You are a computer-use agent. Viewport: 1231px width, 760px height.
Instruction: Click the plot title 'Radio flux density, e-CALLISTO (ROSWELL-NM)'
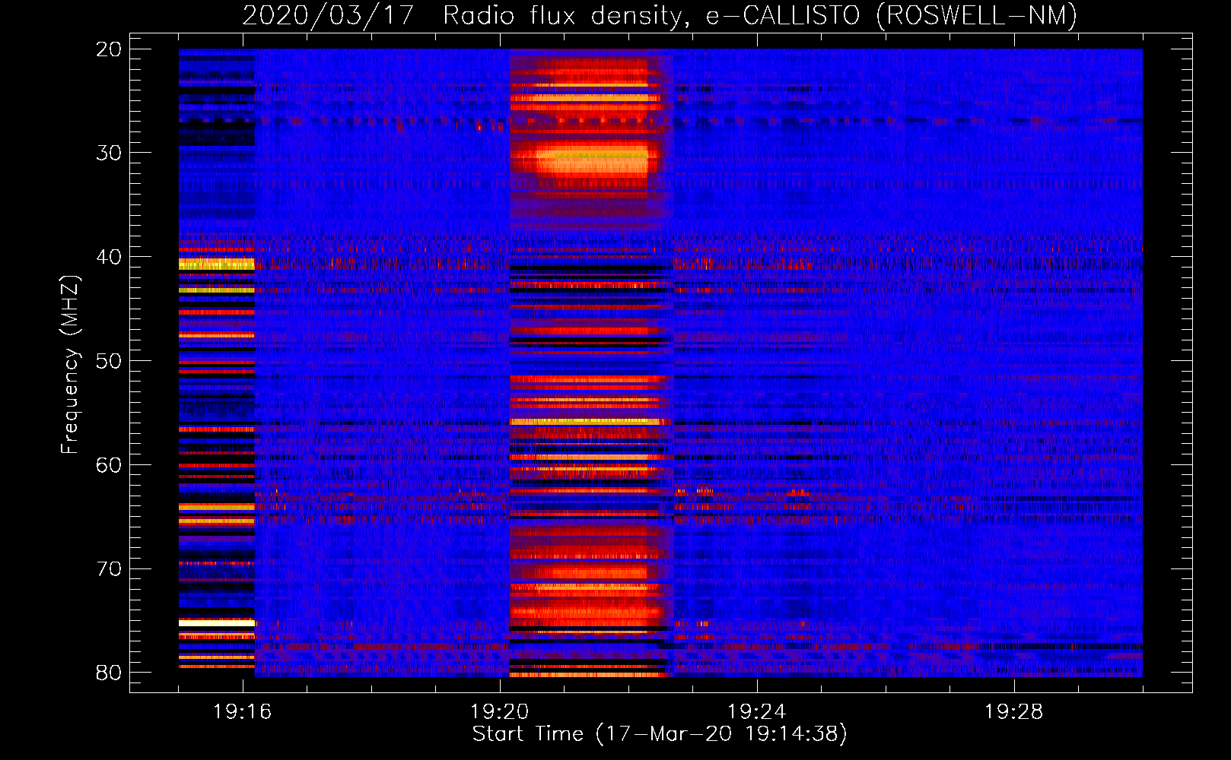pyautogui.click(x=760, y=15)
